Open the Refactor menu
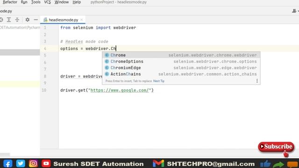 click(10, 2)
